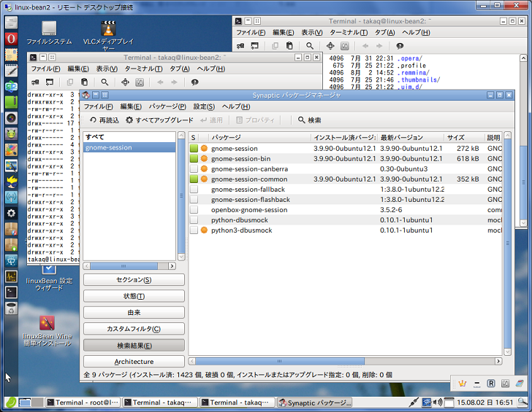
Task: Click the Origin (由来) filter button
Action: tap(134, 313)
